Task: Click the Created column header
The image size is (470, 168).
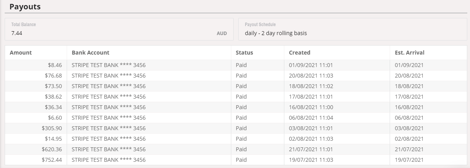Action: click(x=300, y=53)
